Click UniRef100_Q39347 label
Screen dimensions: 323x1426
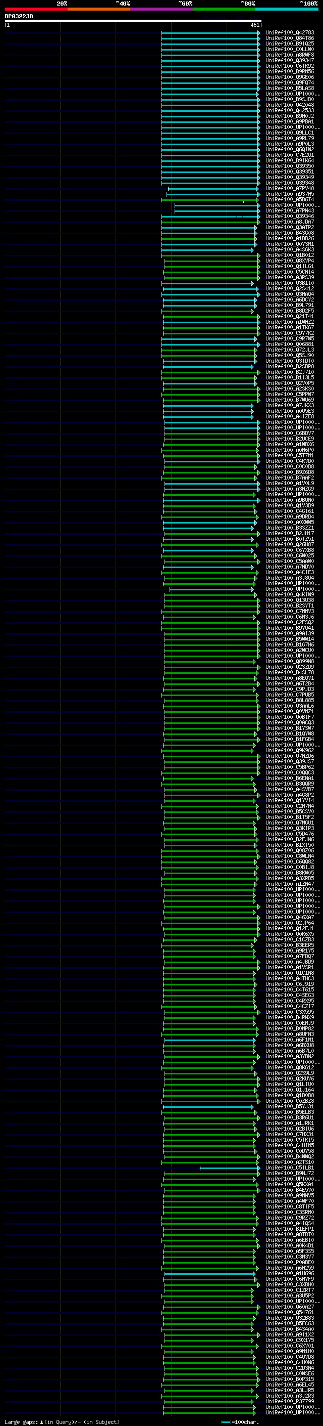pos(290,60)
